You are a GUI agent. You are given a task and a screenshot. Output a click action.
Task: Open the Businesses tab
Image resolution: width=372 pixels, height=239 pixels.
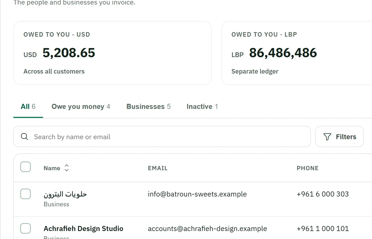[149, 106]
